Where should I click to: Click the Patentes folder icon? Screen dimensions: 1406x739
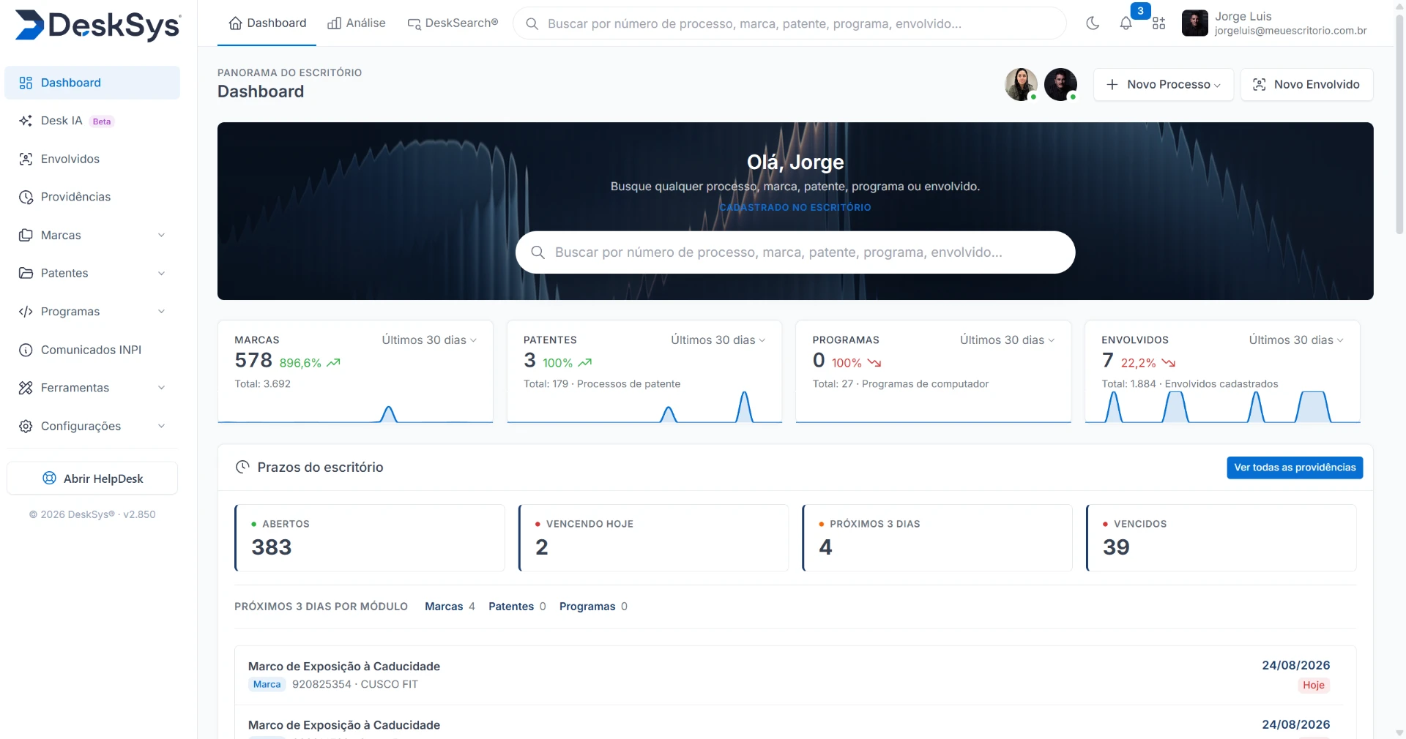click(x=26, y=273)
